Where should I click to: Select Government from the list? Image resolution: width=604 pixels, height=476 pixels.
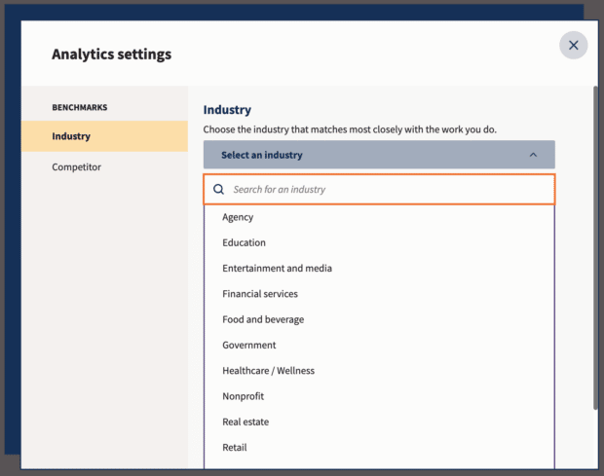click(x=249, y=345)
